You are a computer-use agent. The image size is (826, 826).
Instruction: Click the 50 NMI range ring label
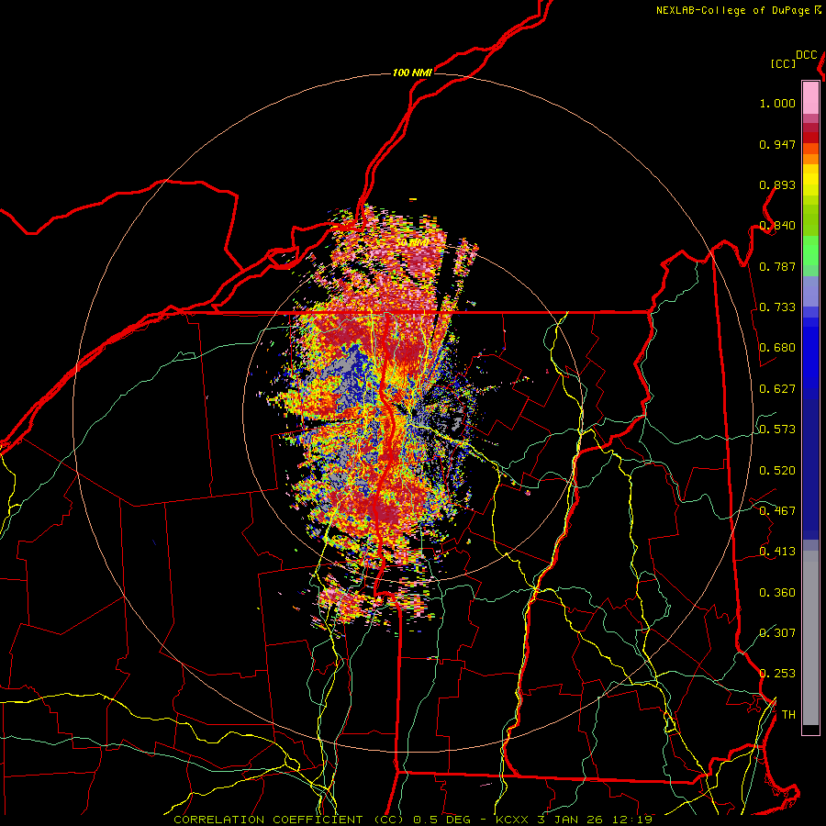coord(412,243)
